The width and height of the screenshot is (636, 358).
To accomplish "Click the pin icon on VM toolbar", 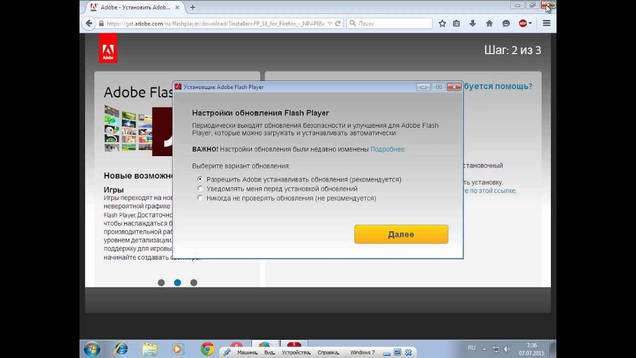I will 227,353.
